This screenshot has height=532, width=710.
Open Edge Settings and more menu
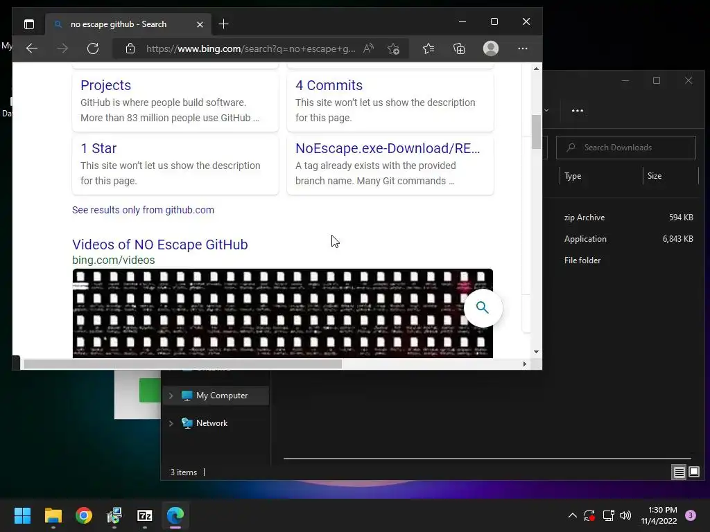[x=523, y=48]
